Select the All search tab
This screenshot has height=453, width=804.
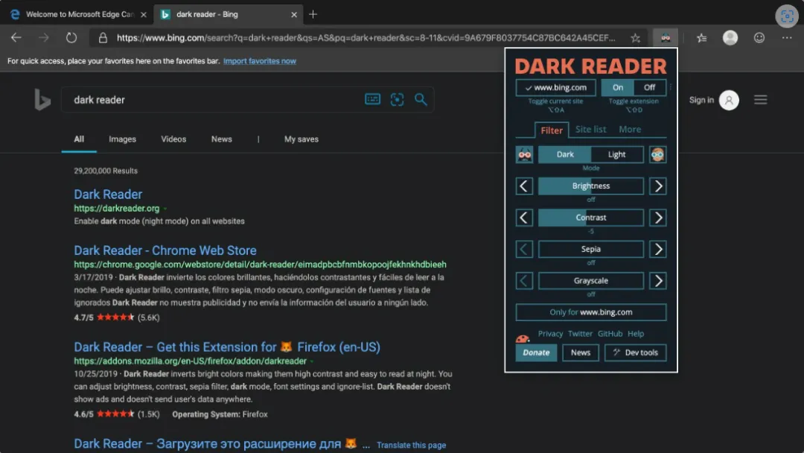pyautogui.click(x=79, y=139)
